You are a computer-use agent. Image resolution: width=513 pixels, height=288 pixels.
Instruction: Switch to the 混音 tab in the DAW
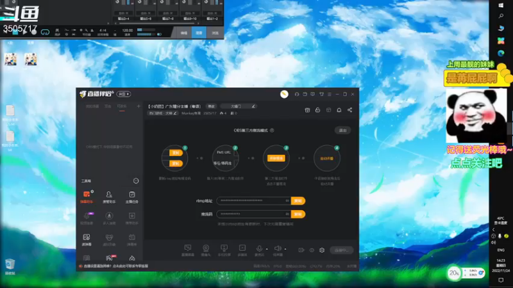pyautogui.click(x=199, y=33)
